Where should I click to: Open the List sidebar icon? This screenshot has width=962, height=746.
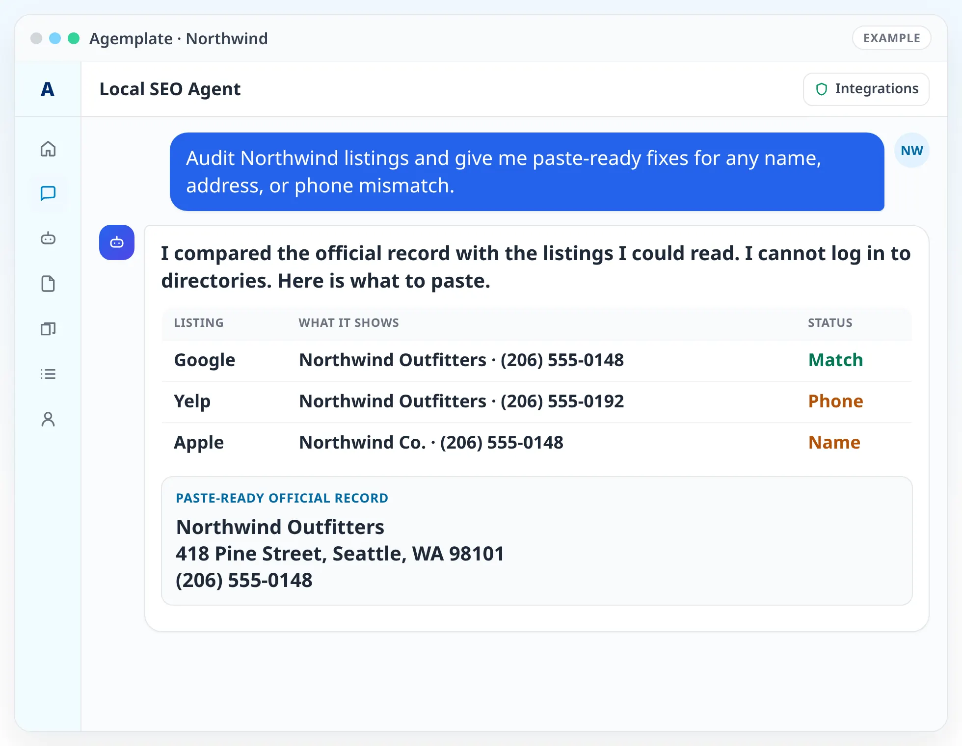pos(48,374)
